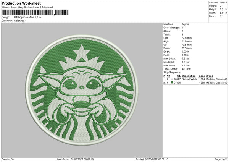This screenshot has height=162, width=229.
Task: Click the 'Stop Sequence:' heading
Action: [172, 73]
